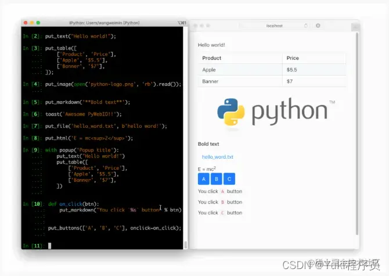Screen dimensions: 389x276
Task: Click the red close button on terminal
Action: pyautogui.click(x=26, y=23)
